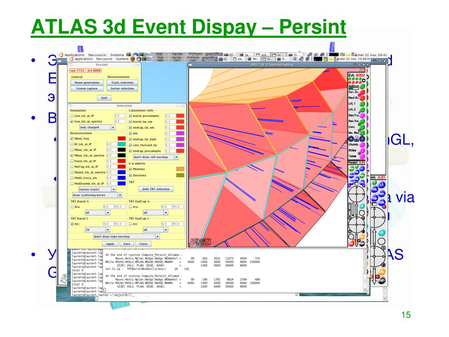449x337 pixels.
Task: Open Sector selection
Action: pyautogui.click(x=122, y=89)
